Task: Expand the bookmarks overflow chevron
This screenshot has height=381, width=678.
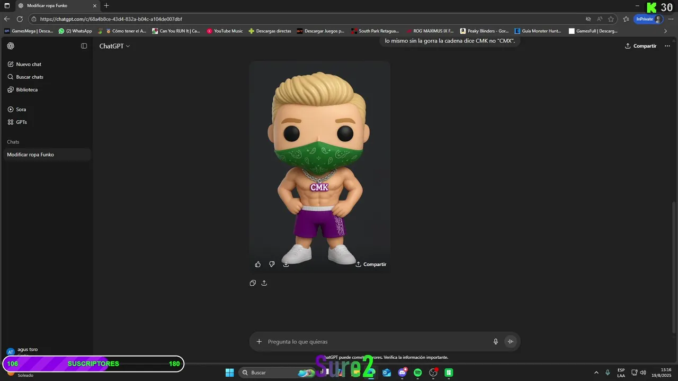Action: [665, 31]
